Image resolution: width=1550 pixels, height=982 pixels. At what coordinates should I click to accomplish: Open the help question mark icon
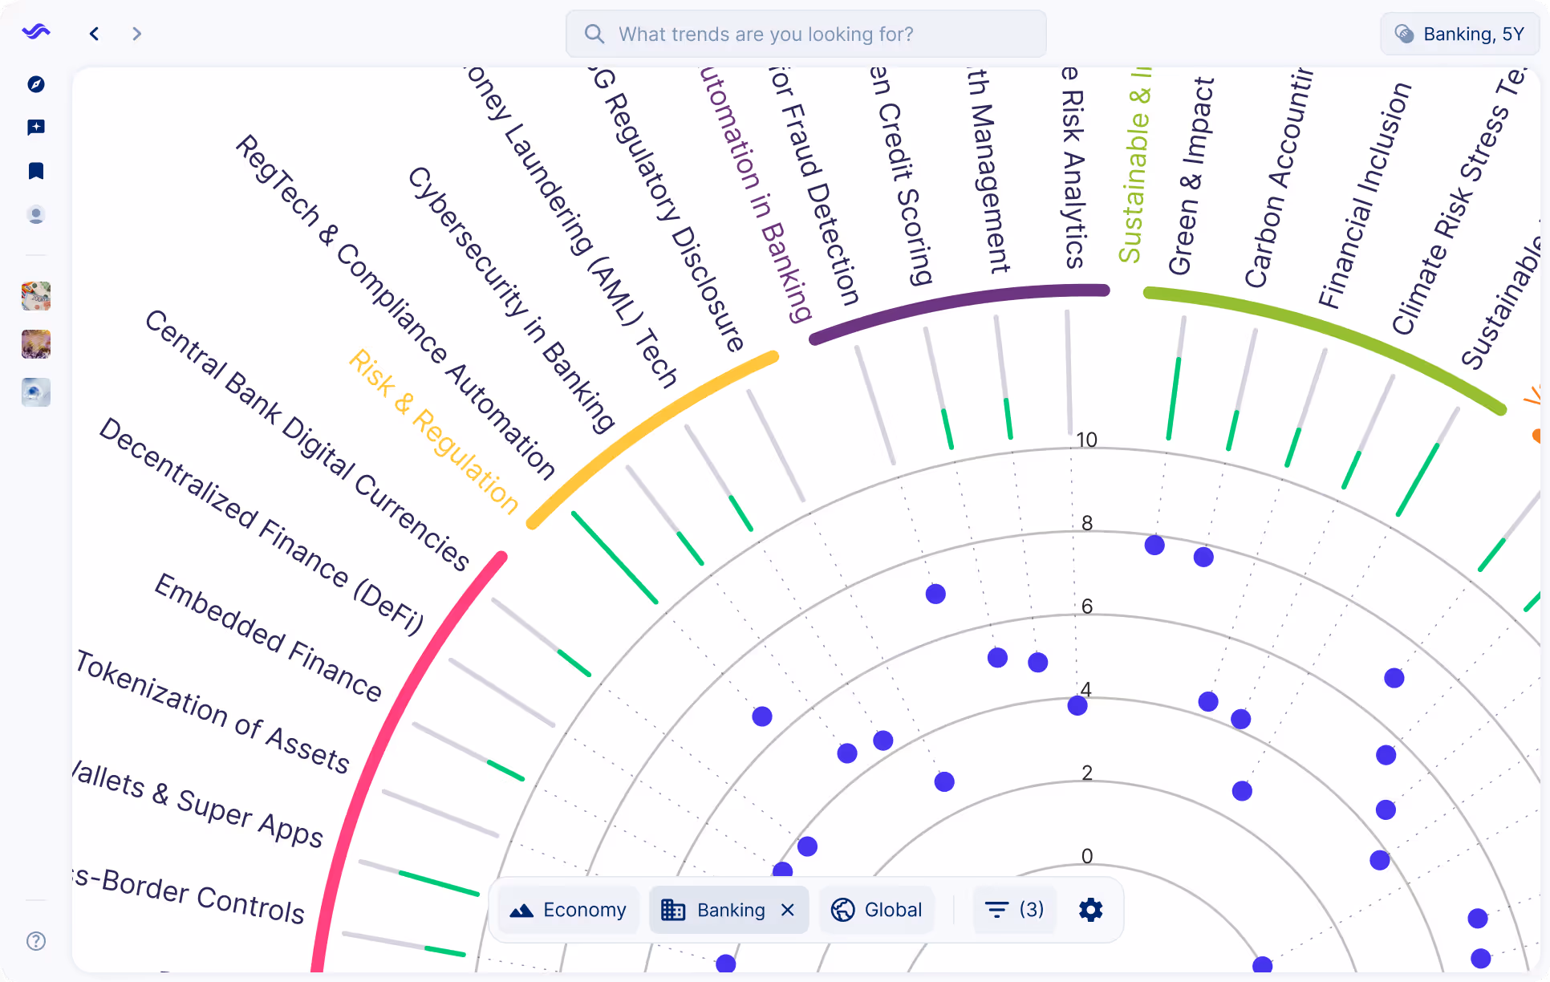click(x=36, y=941)
